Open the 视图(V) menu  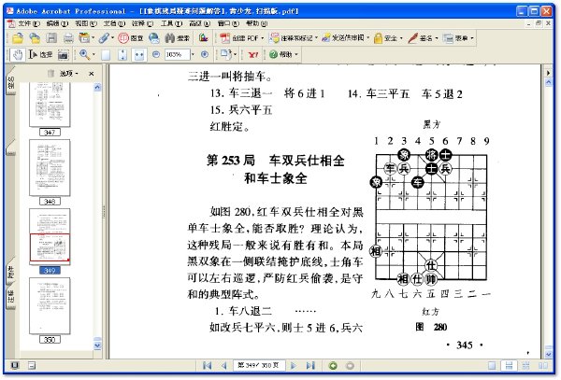tap(86, 23)
